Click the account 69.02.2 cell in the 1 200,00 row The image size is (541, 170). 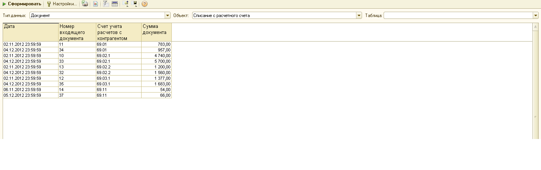(x=119, y=67)
